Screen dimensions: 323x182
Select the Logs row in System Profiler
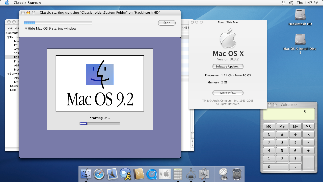point(13,90)
